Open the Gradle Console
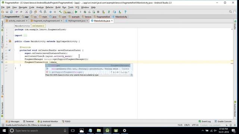This screenshot has height=134, width=239. pyautogui.click(x=223, y=121)
